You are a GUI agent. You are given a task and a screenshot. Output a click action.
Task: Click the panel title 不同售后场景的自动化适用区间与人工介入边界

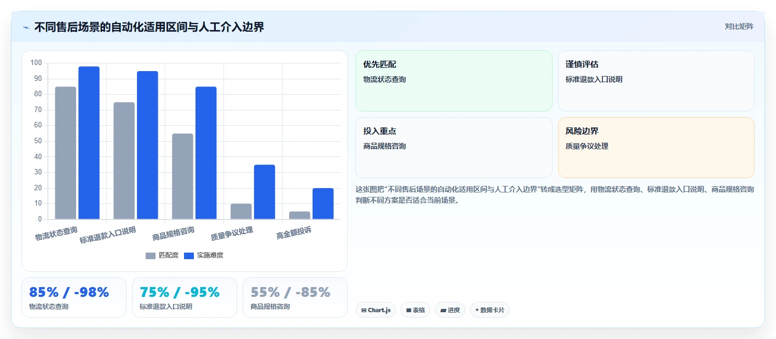click(150, 27)
